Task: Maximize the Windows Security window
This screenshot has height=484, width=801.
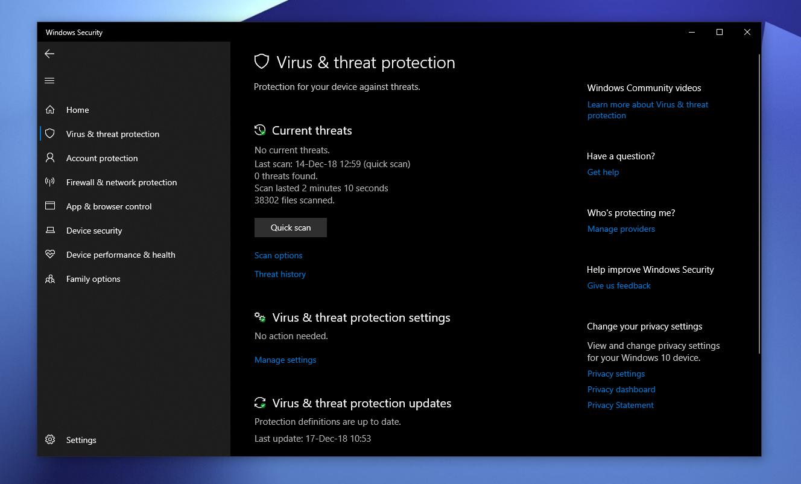Action: 720,32
